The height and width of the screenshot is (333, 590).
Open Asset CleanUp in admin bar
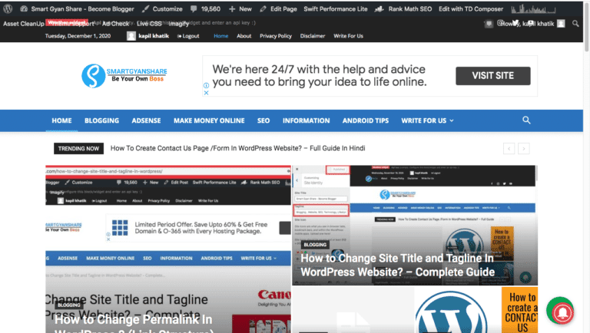click(x=23, y=24)
